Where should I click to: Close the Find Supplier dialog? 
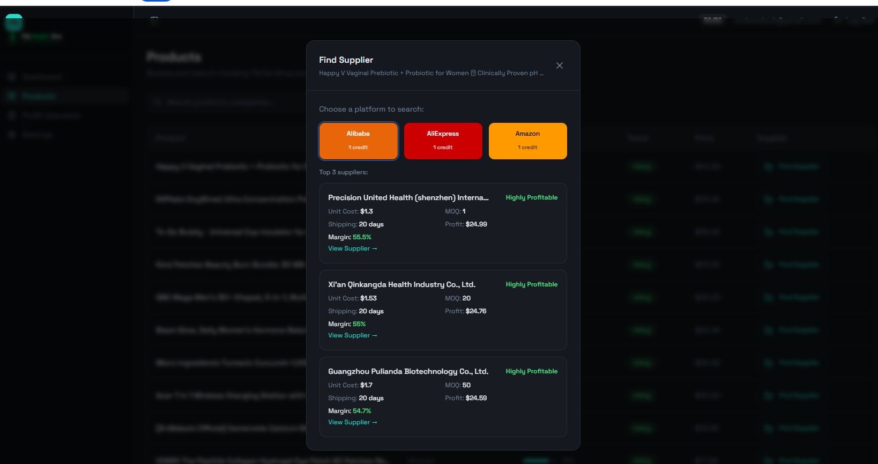[559, 65]
